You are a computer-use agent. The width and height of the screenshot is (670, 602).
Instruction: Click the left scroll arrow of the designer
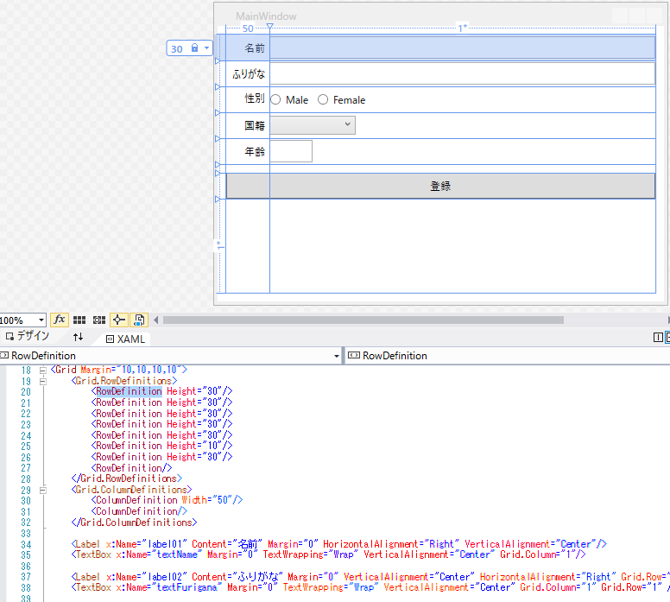[156, 320]
